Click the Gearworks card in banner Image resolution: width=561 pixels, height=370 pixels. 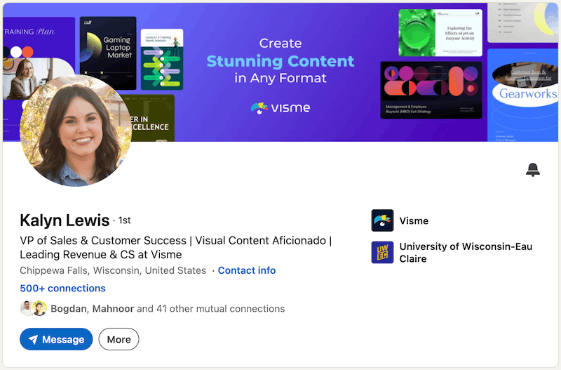[522, 95]
